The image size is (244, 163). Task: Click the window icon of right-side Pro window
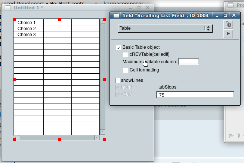[231, 5]
